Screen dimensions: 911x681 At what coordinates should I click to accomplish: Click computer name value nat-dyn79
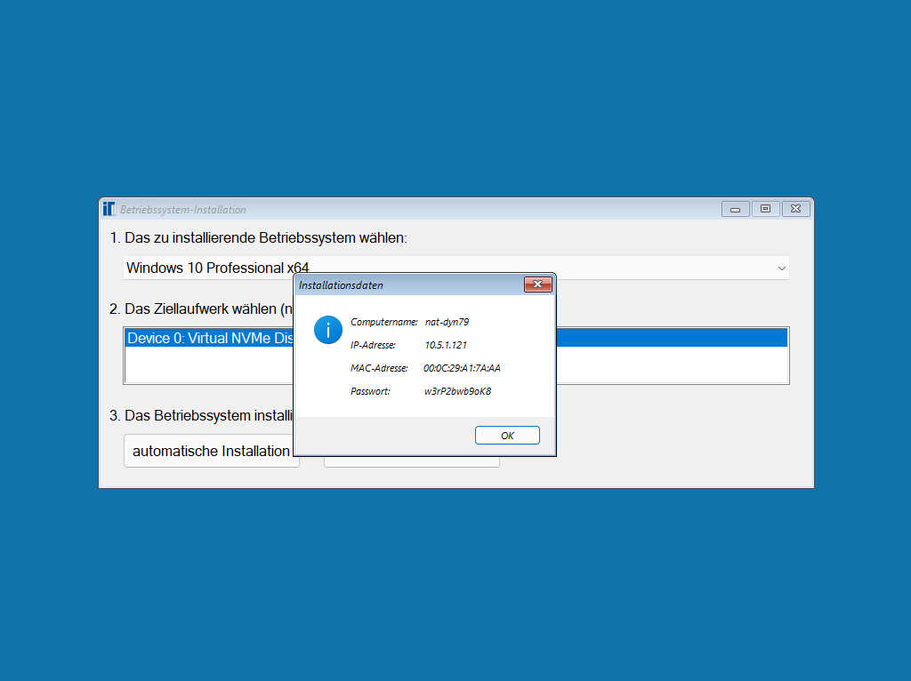(x=447, y=322)
